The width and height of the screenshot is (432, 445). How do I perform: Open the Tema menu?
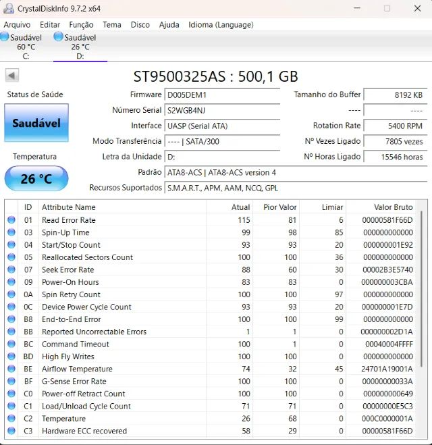pyautogui.click(x=112, y=25)
